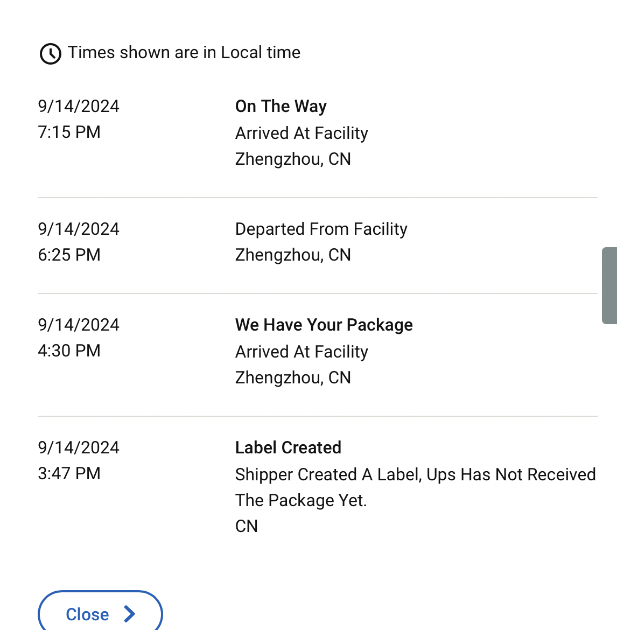Select the 'On The Way' status heading
The image size is (617, 630).
tap(281, 107)
